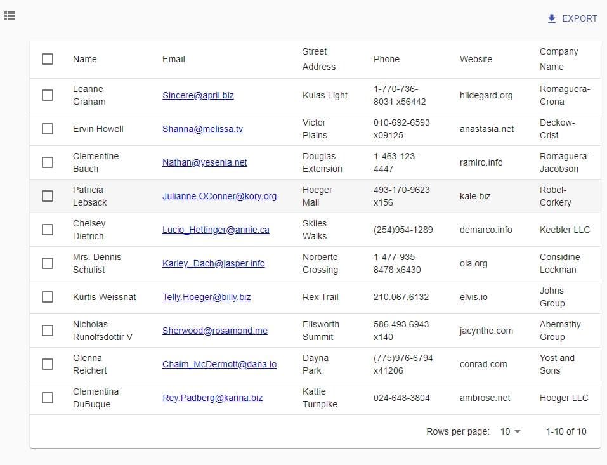Viewport: 607px width, 465px height.
Task: Open the list menu icon
Action: 10,16
